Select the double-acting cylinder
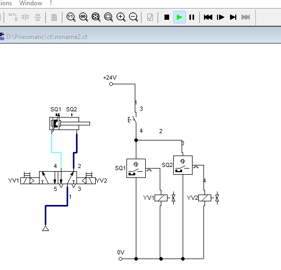281x270 pixels. tap(70, 123)
